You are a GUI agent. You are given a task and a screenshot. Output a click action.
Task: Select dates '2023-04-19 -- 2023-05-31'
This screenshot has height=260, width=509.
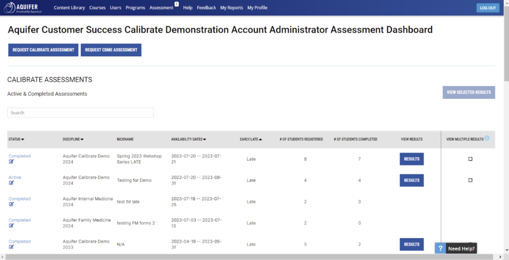(196, 245)
